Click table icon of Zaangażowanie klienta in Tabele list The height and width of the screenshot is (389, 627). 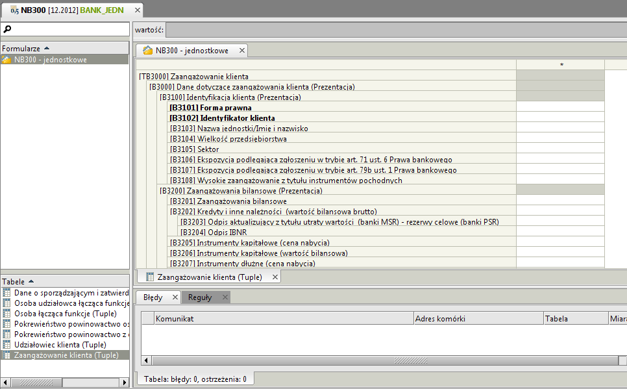tap(6, 355)
